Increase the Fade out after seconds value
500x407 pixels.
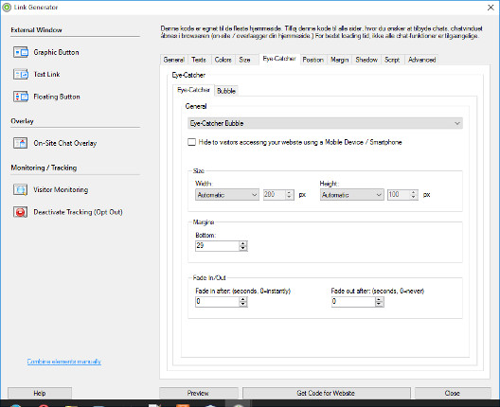[379, 299]
